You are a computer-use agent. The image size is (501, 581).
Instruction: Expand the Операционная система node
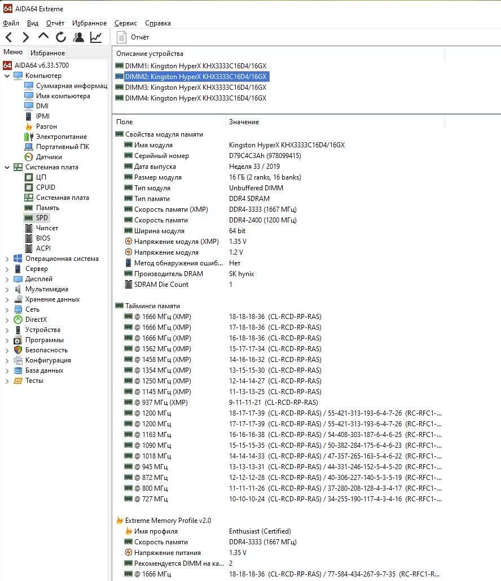click(x=7, y=259)
